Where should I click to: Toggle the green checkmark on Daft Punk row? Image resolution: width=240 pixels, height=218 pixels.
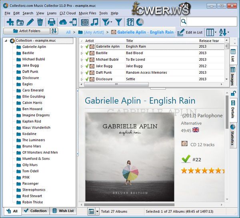pos(87,73)
